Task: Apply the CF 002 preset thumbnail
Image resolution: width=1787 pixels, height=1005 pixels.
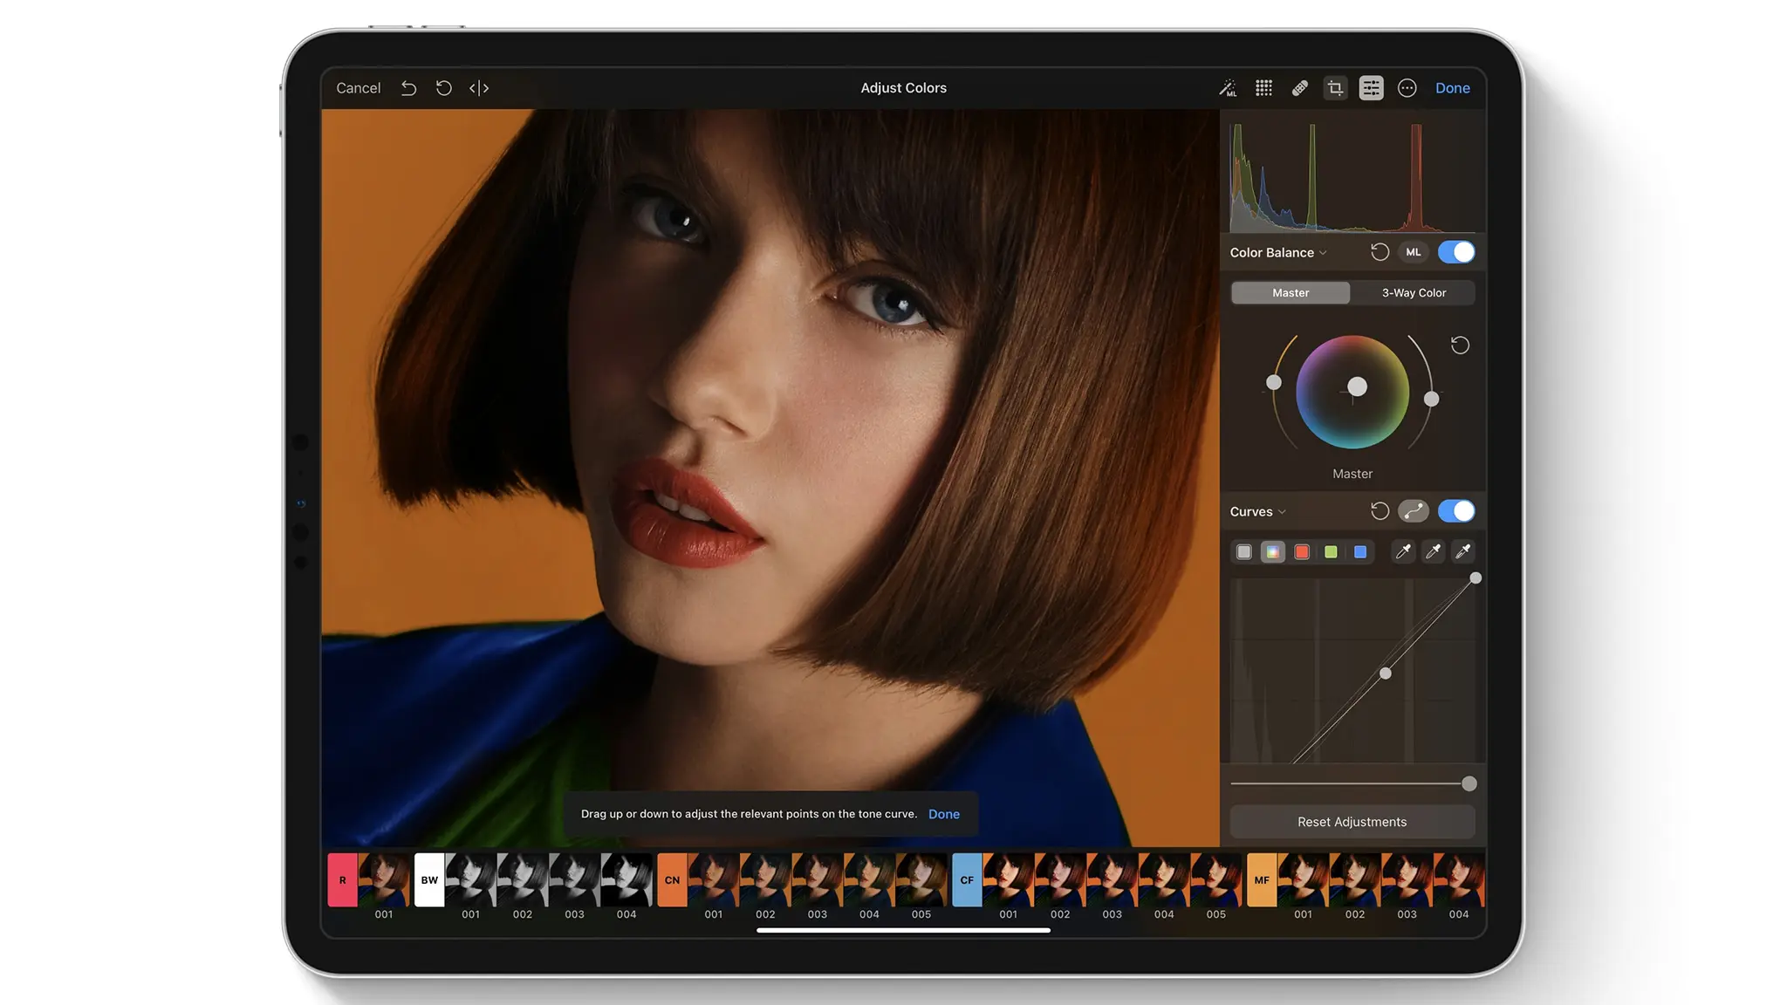Action: click(1060, 880)
